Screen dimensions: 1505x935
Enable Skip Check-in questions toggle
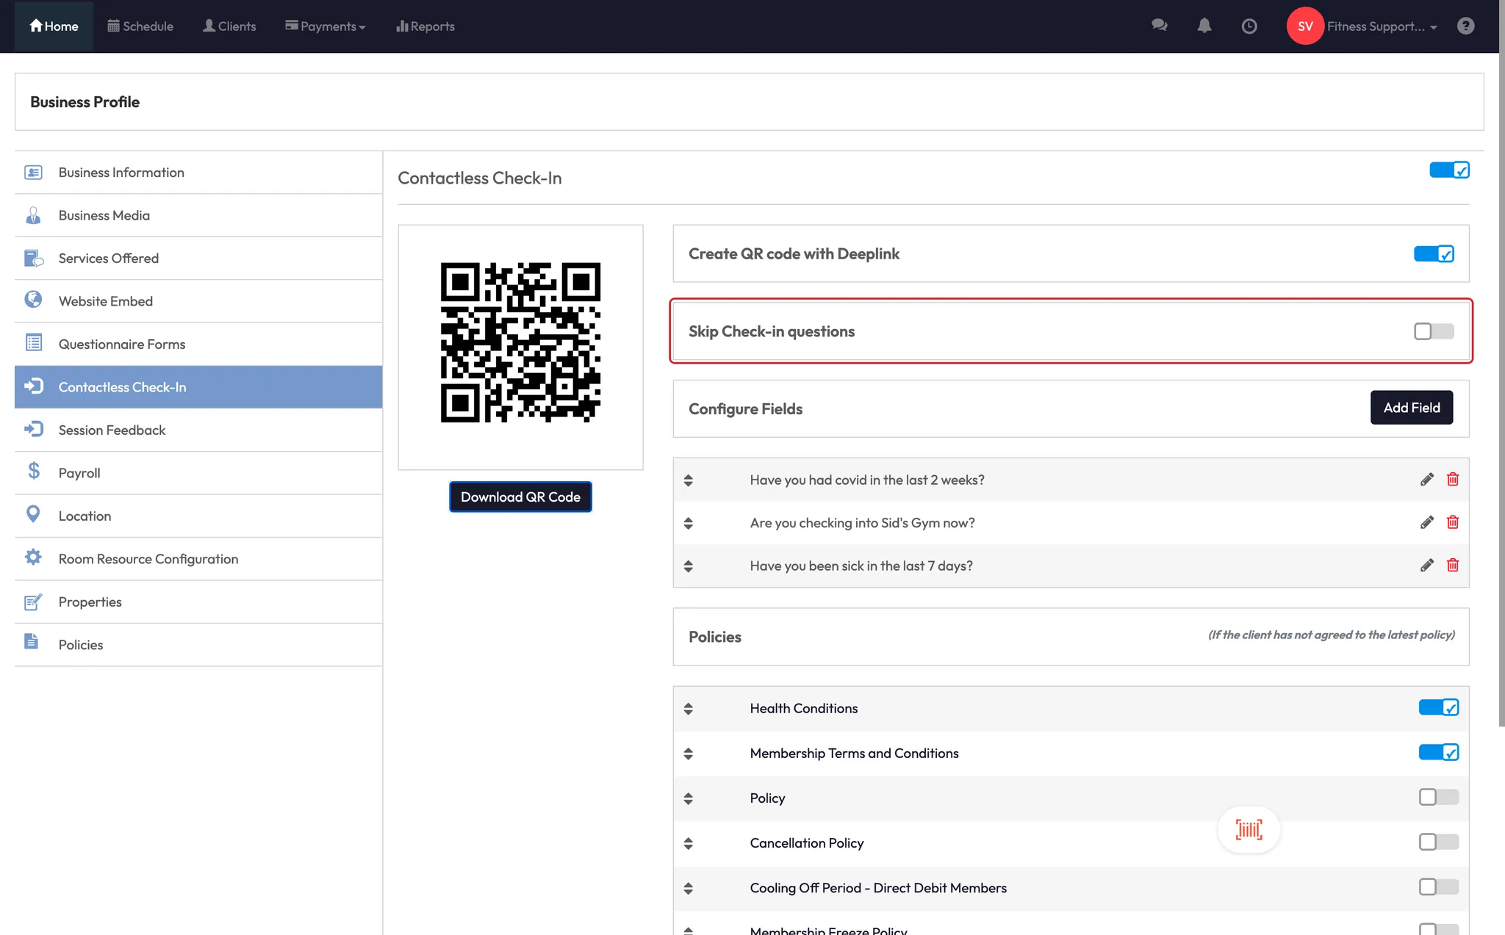click(x=1433, y=331)
